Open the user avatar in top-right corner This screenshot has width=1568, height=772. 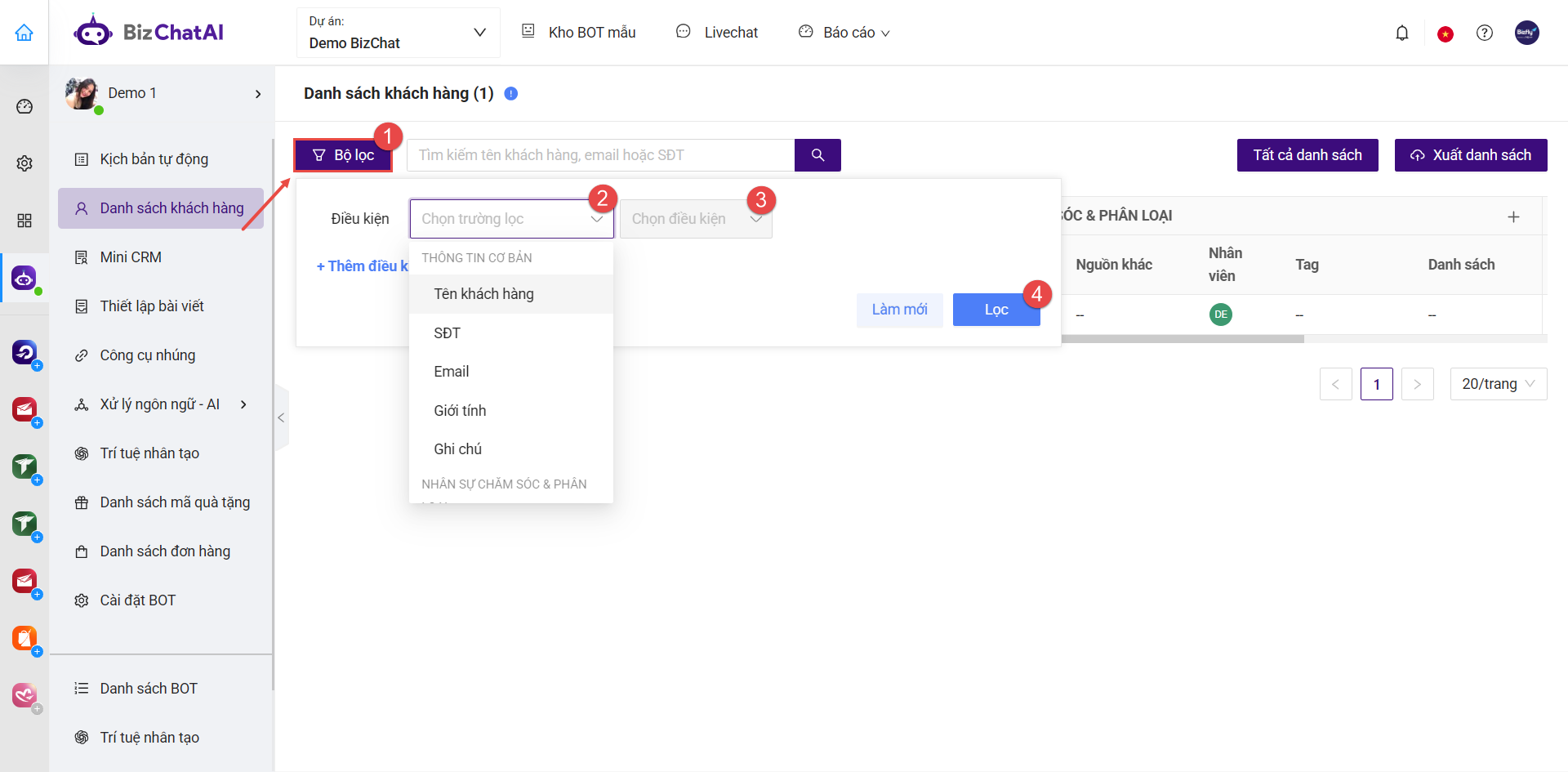coord(1526,33)
